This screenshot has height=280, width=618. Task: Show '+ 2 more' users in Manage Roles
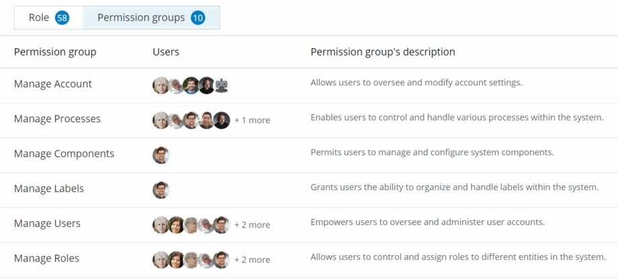coord(252,261)
